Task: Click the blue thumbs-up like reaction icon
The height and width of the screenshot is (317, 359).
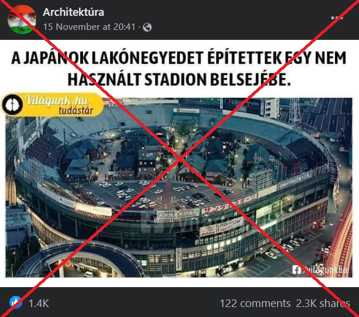Action: coord(16,302)
